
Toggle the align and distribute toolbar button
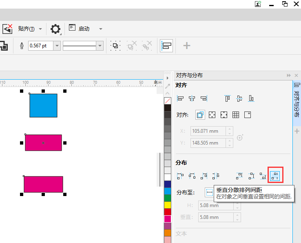coord(166,46)
